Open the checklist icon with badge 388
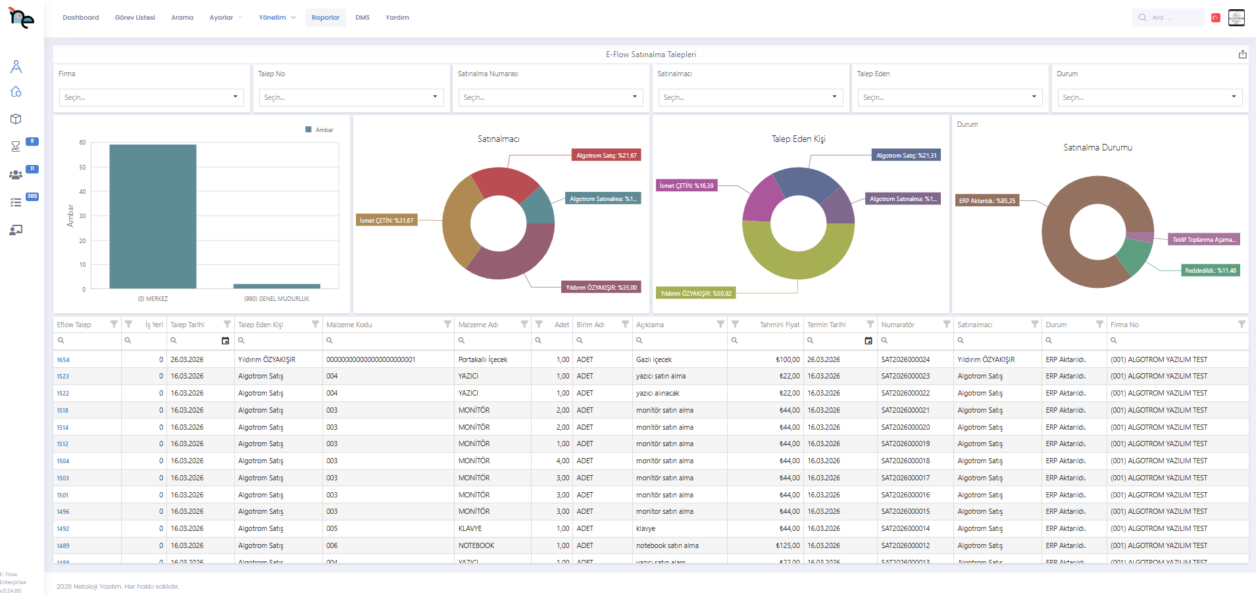This screenshot has width=1256, height=596. pyautogui.click(x=16, y=202)
